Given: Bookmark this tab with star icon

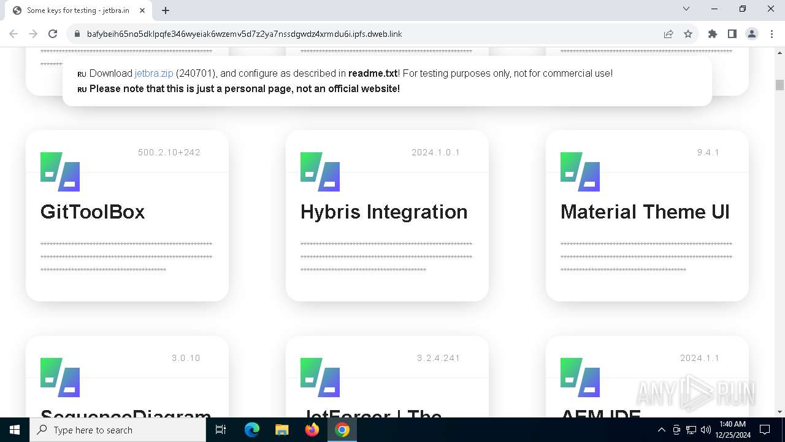Looking at the screenshot, I should coord(688,34).
